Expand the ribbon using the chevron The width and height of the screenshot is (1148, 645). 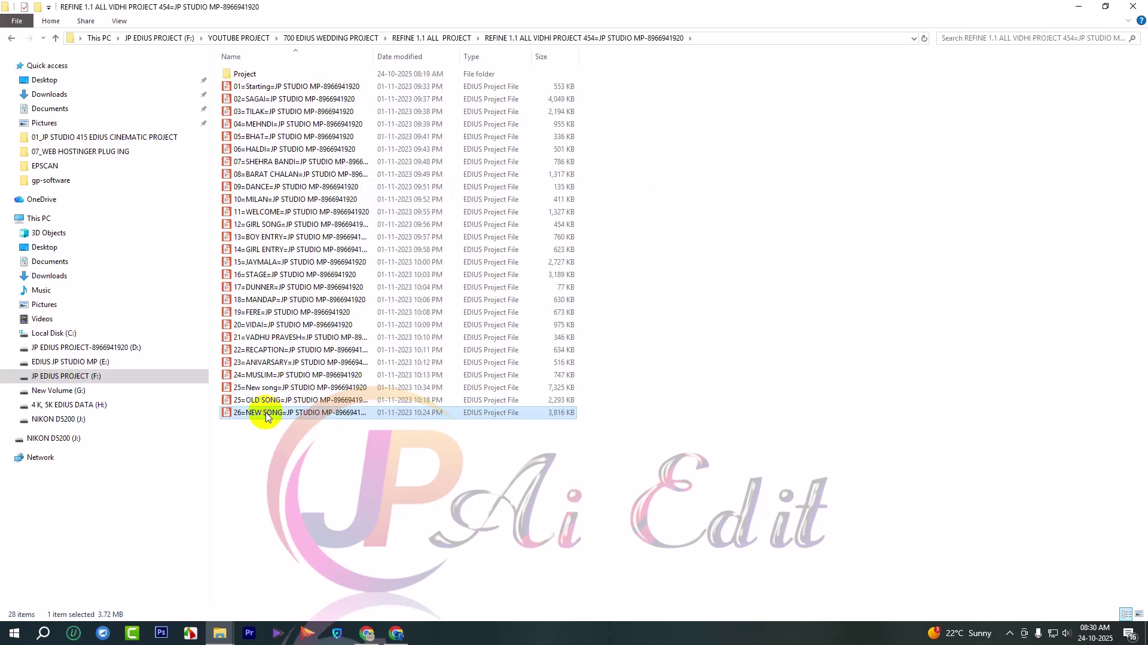pyautogui.click(x=1128, y=21)
